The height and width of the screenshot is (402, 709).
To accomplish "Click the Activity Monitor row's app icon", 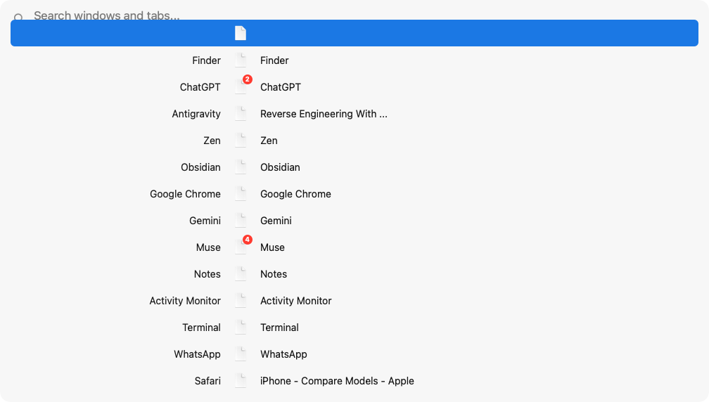I will tap(241, 300).
